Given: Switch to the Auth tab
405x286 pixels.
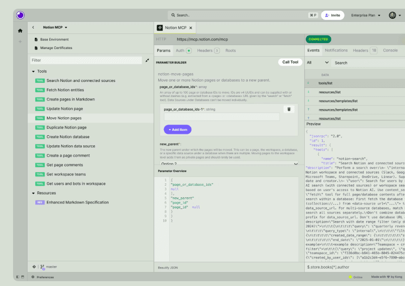Looking at the screenshot, I should pyautogui.click(x=183, y=50).
